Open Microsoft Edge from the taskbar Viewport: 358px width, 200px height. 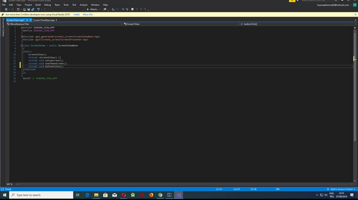click(x=87, y=195)
